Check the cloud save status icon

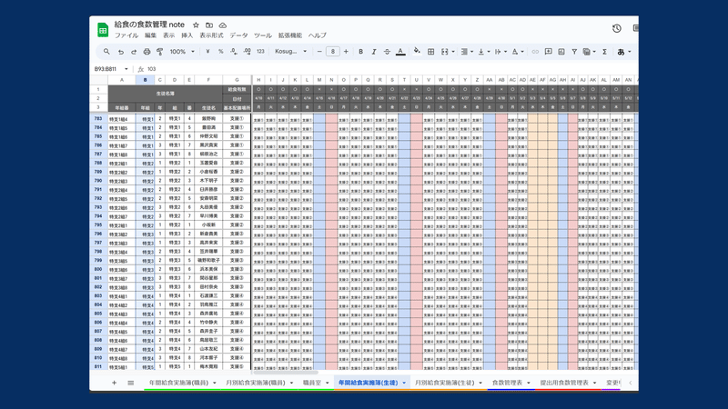coord(223,25)
